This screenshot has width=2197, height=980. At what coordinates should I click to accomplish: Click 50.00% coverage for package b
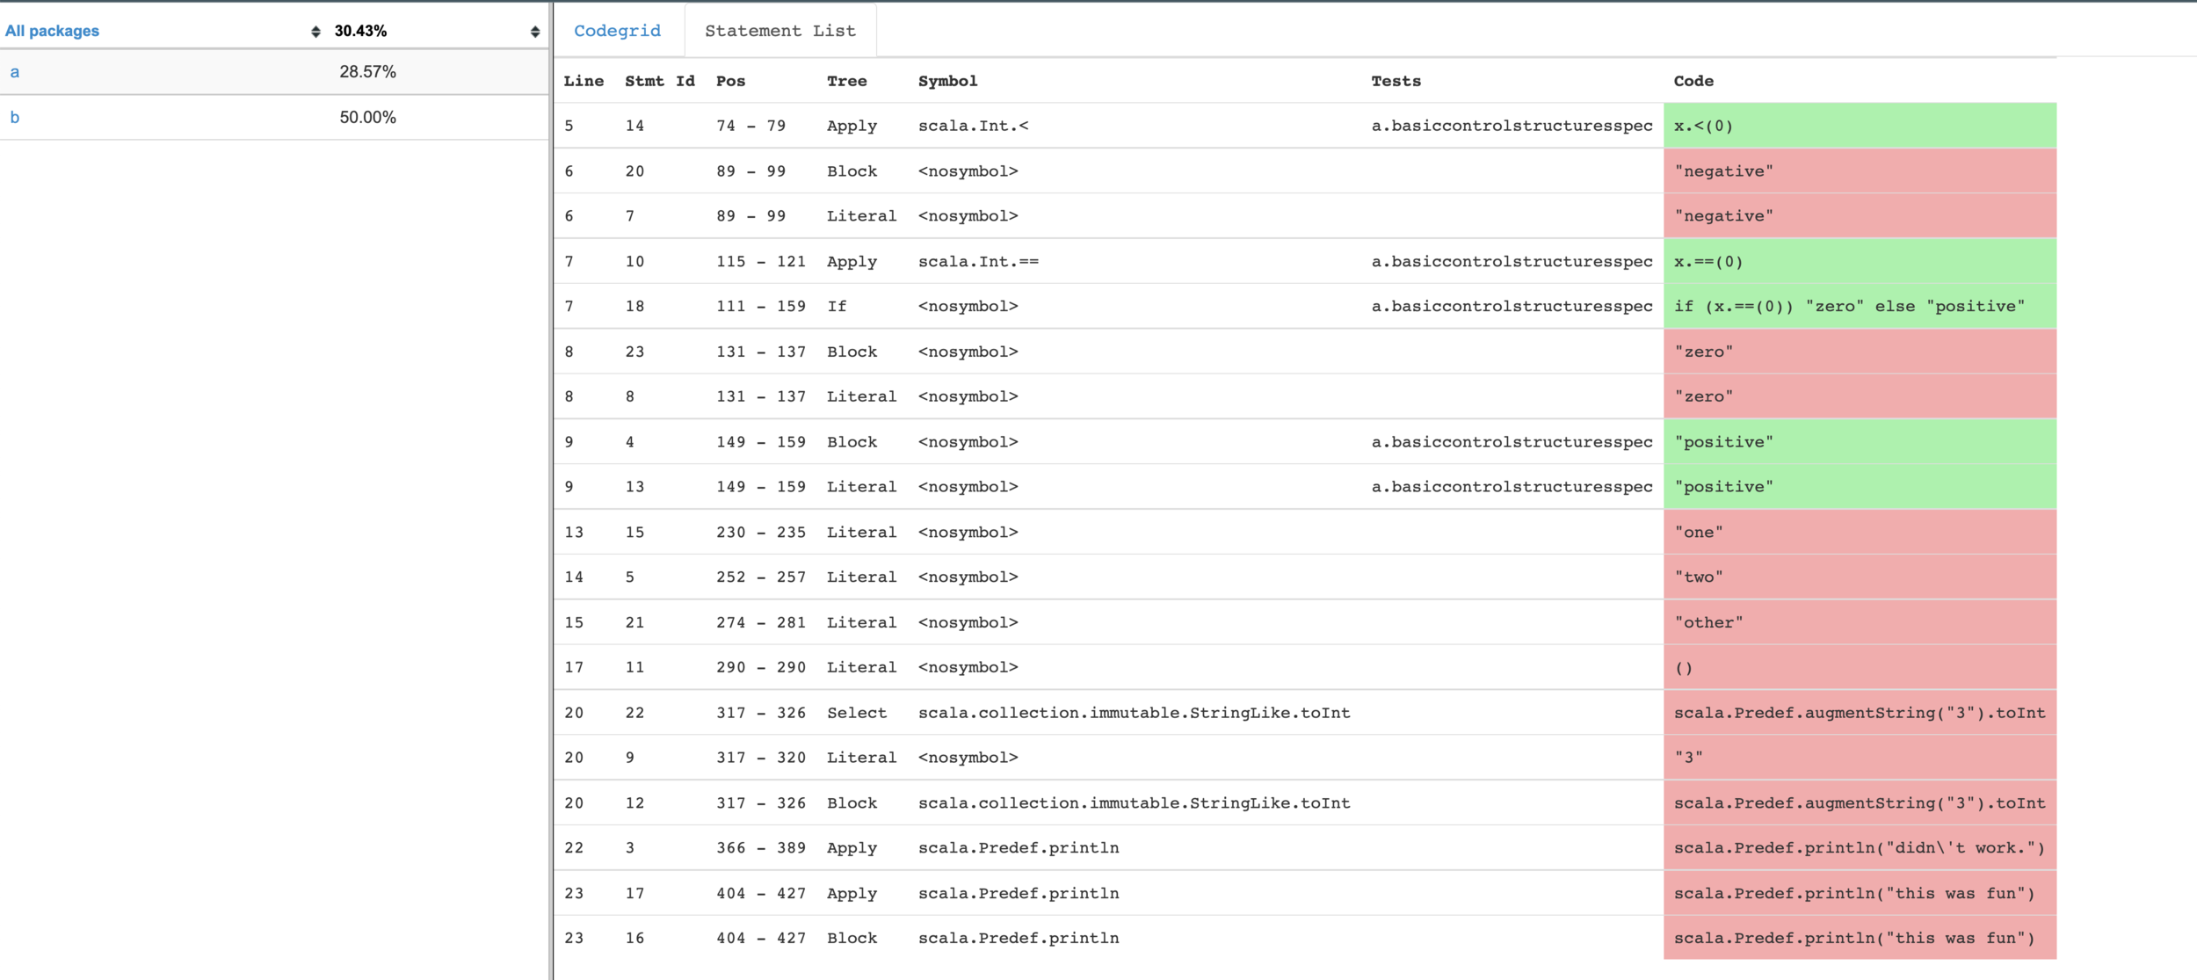click(x=367, y=118)
